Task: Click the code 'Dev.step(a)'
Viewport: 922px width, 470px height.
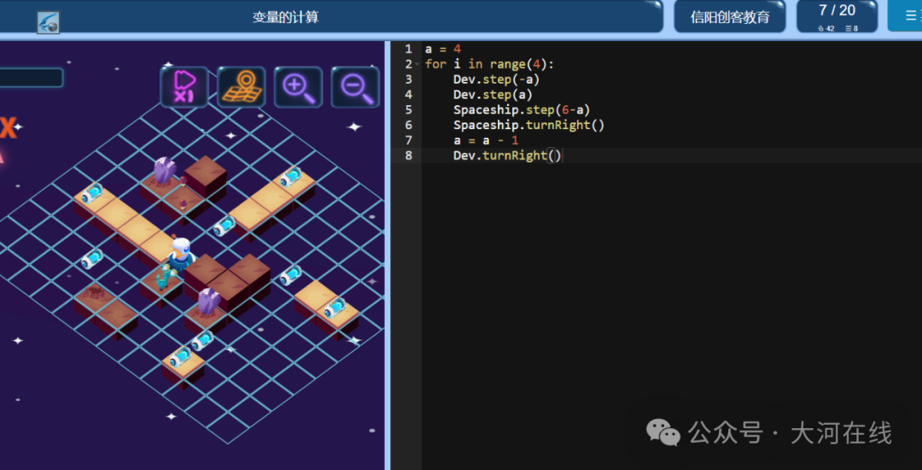Action: [493, 95]
